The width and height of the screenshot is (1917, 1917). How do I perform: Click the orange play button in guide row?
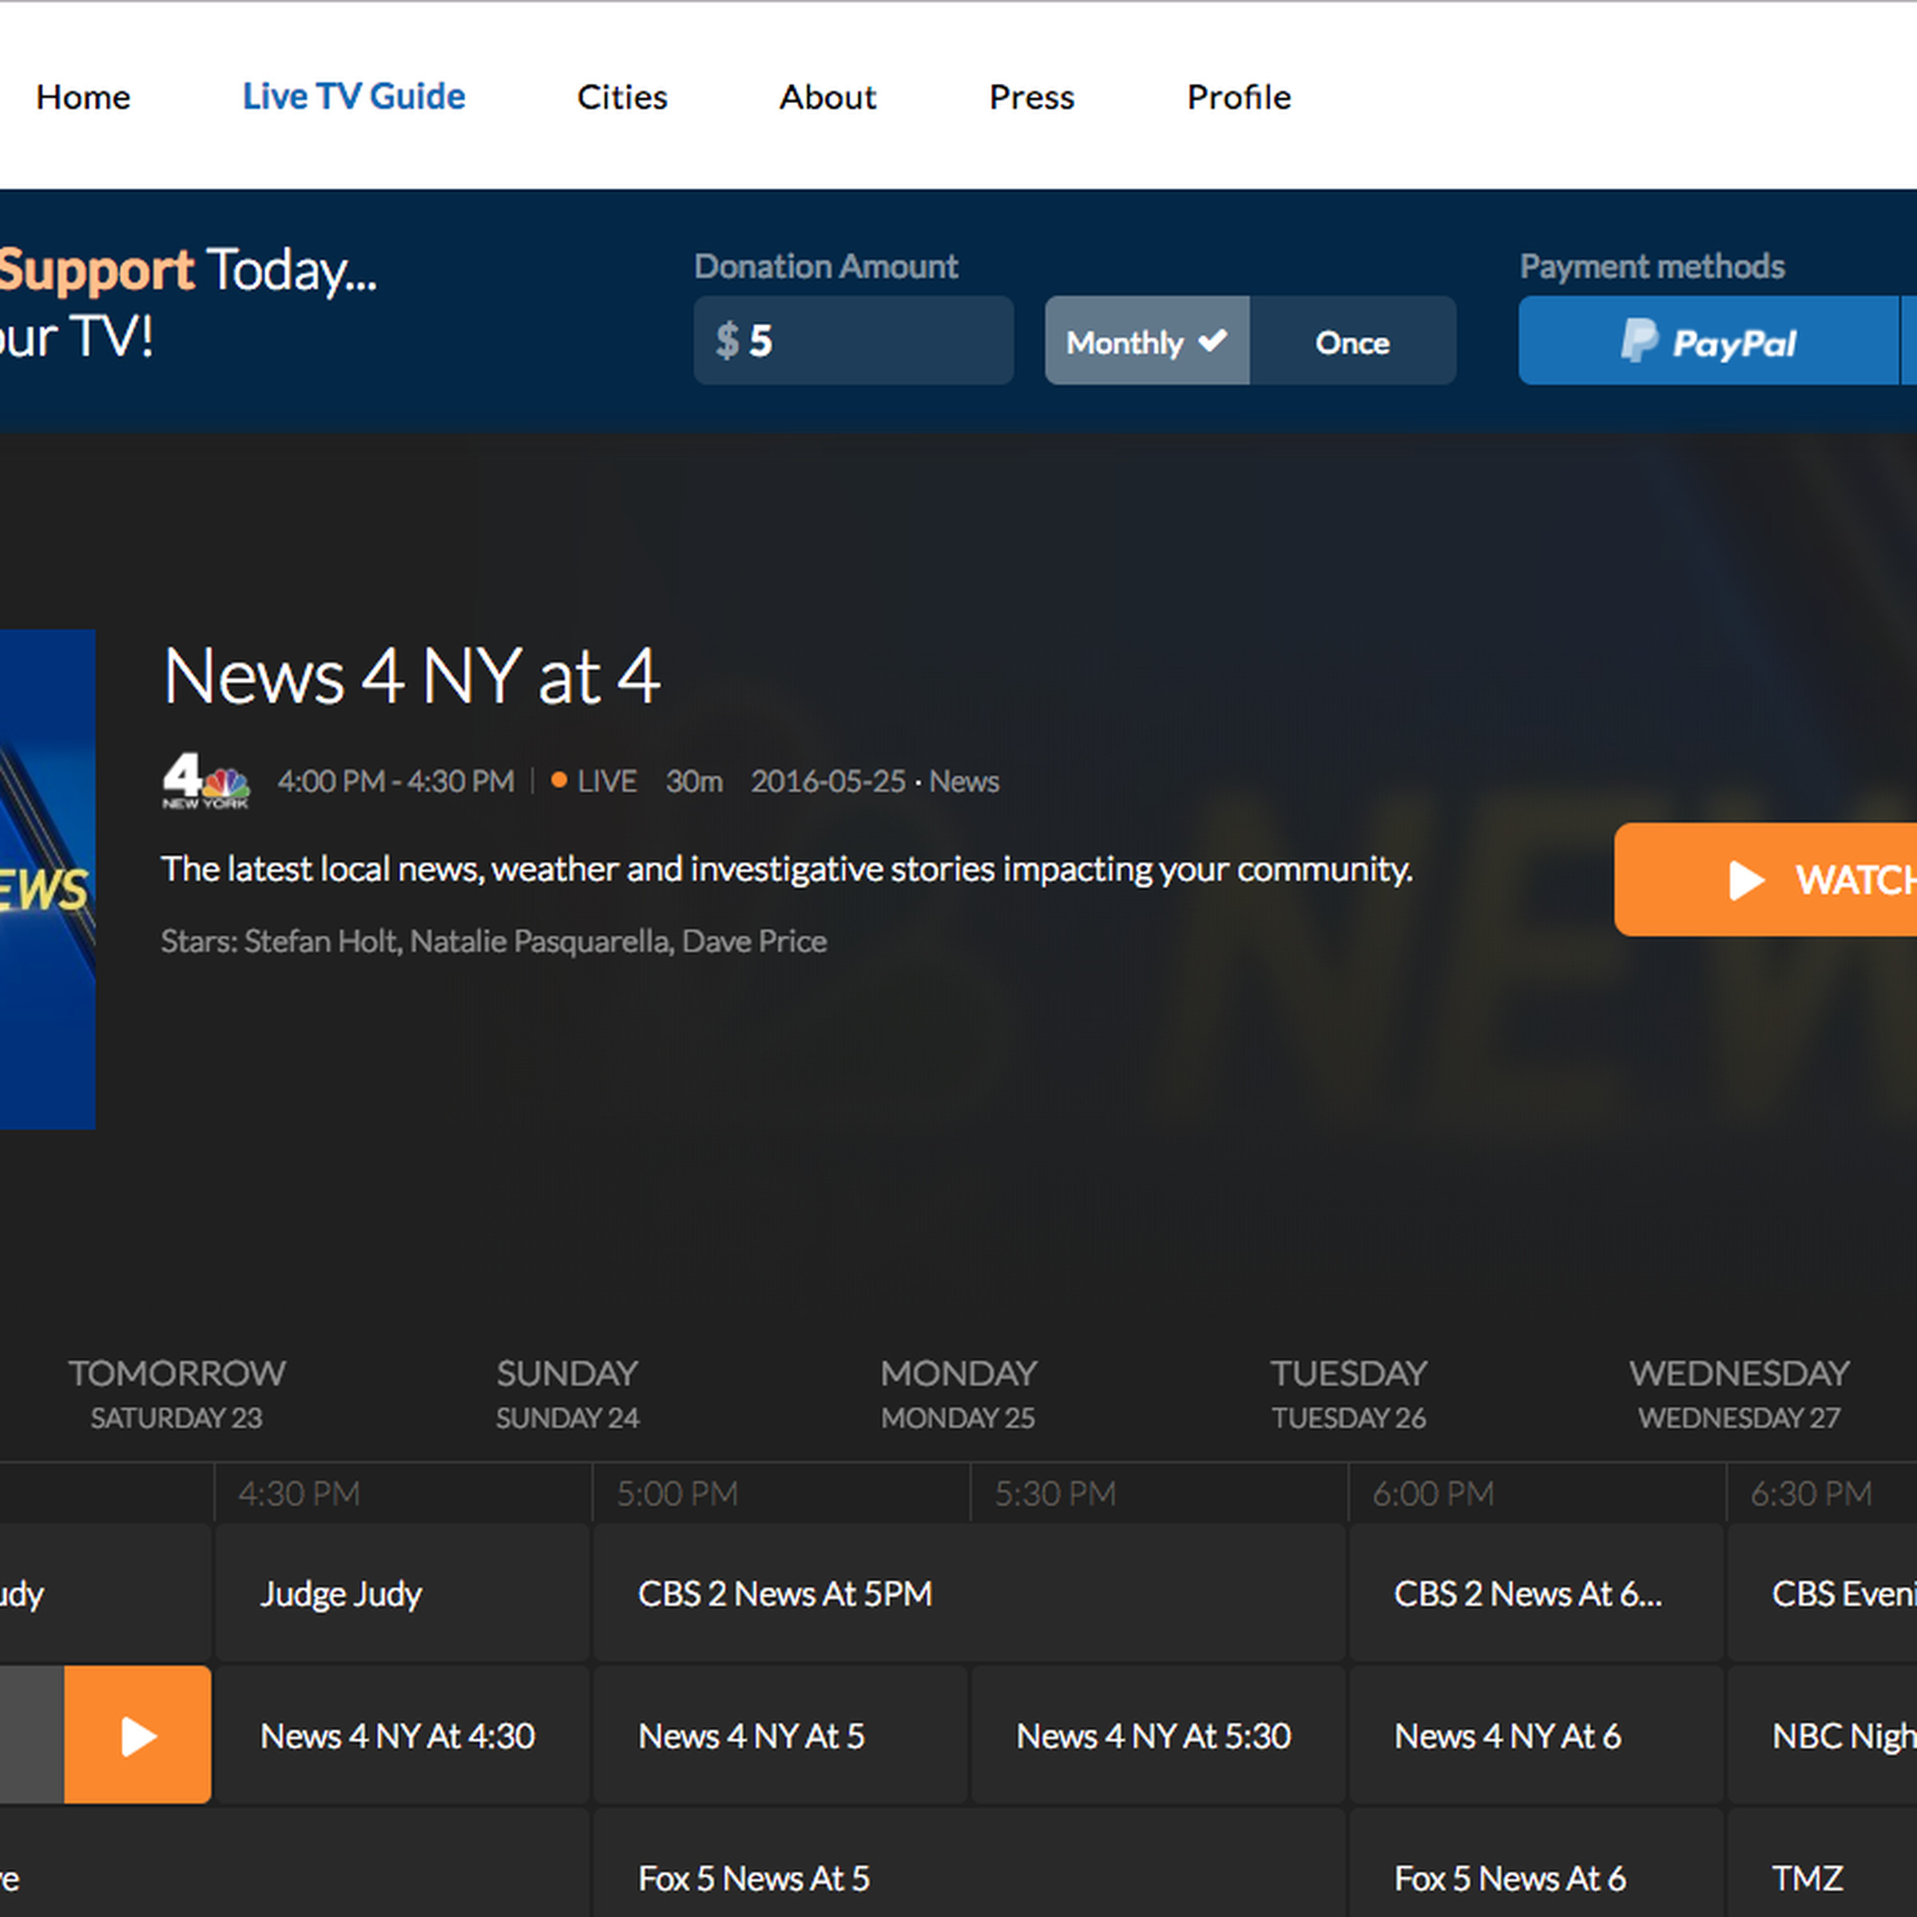[x=138, y=1736]
